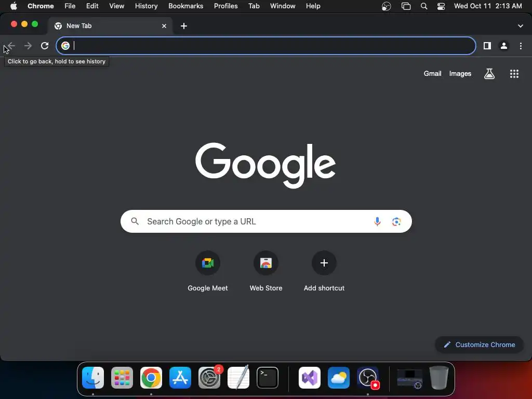
Task: Open the Tab menu
Action: click(254, 6)
